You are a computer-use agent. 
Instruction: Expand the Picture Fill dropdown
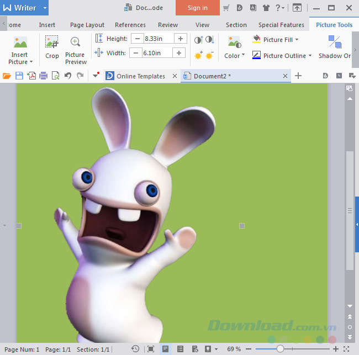pos(297,40)
